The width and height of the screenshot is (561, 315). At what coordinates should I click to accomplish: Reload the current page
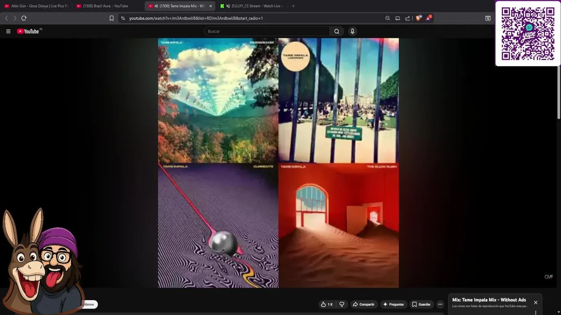point(24,18)
